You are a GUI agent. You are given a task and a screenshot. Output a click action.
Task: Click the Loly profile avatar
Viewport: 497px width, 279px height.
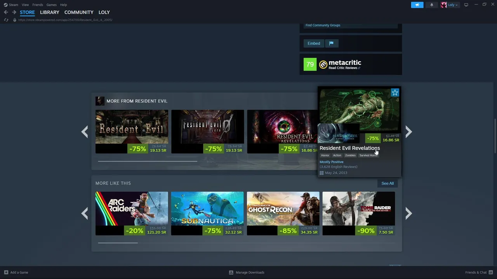coord(444,5)
